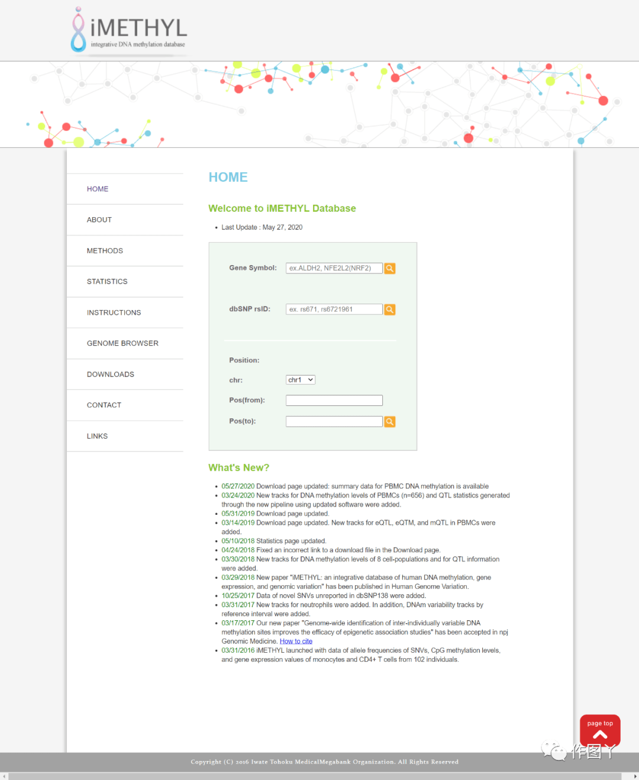Select the 03/30/2018 news date
The image size is (639, 780).
[238, 559]
